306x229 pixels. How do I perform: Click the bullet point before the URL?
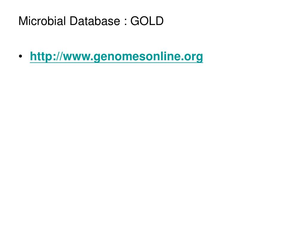tap(21, 56)
